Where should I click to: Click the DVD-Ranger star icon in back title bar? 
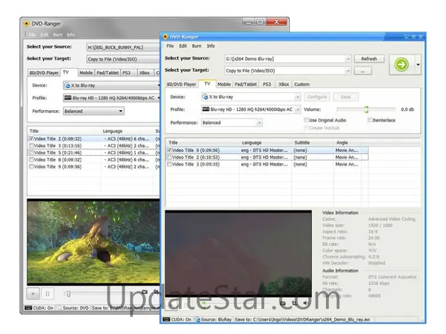(26, 23)
